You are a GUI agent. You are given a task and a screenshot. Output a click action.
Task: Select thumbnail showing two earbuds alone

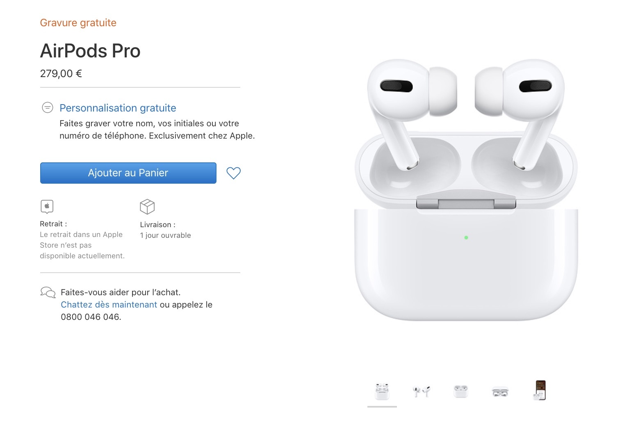[x=421, y=392]
